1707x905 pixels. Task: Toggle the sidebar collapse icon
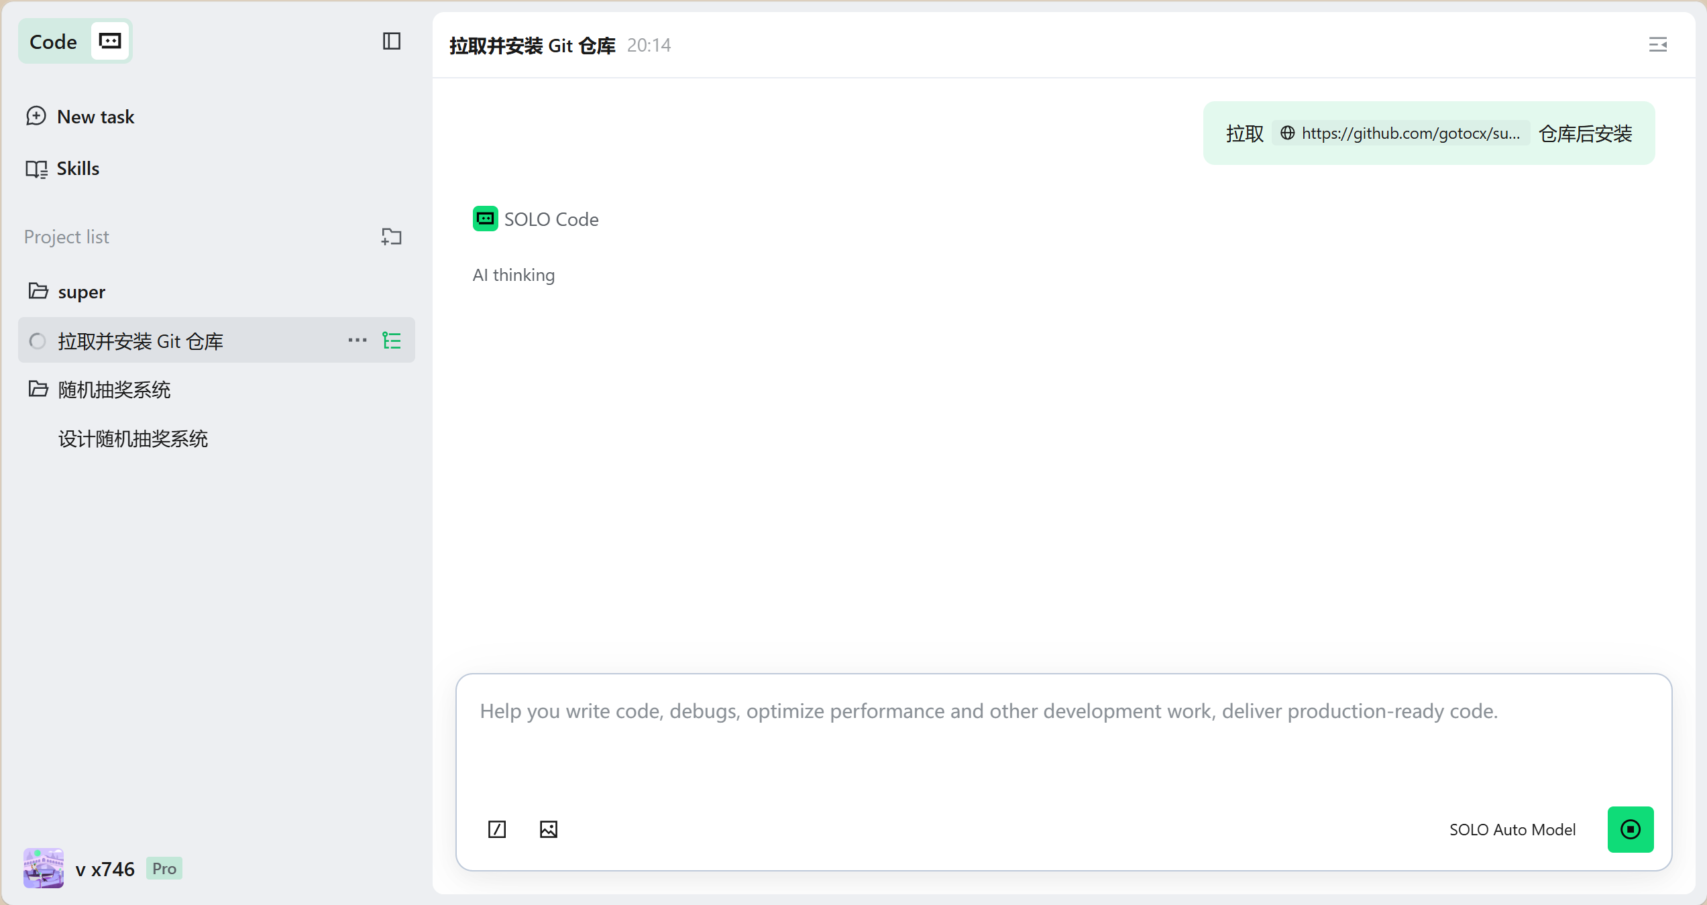click(391, 42)
